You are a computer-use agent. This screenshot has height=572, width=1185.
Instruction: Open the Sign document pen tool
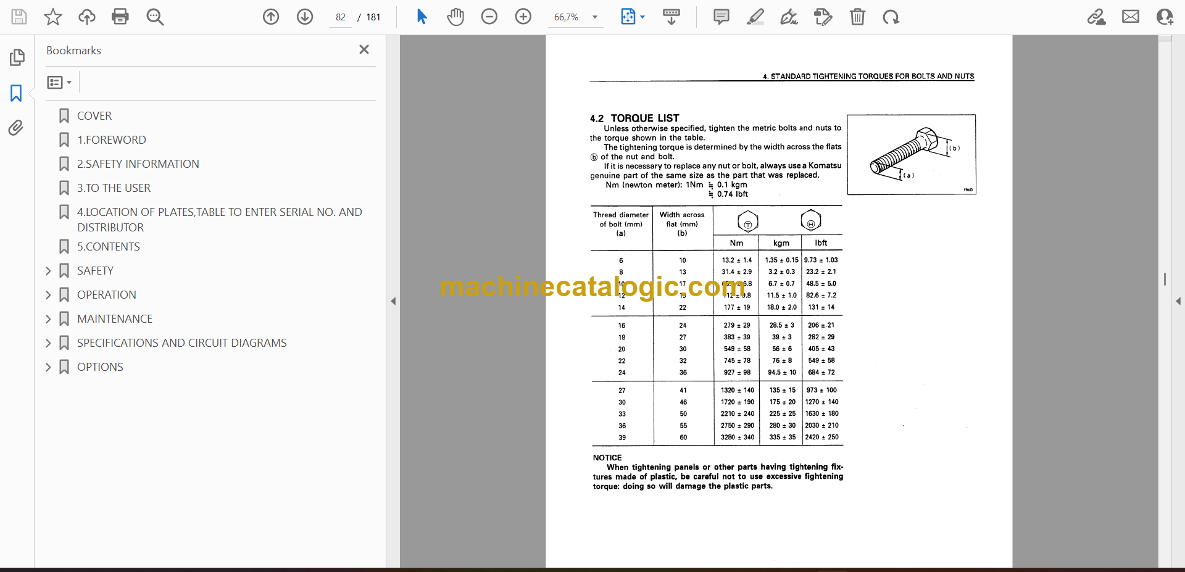[789, 17]
